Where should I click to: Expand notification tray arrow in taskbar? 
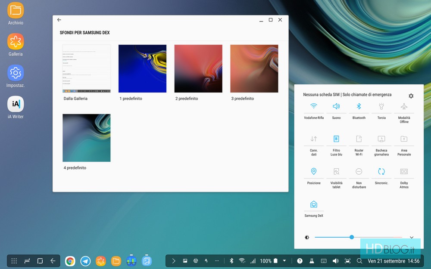pos(174,261)
